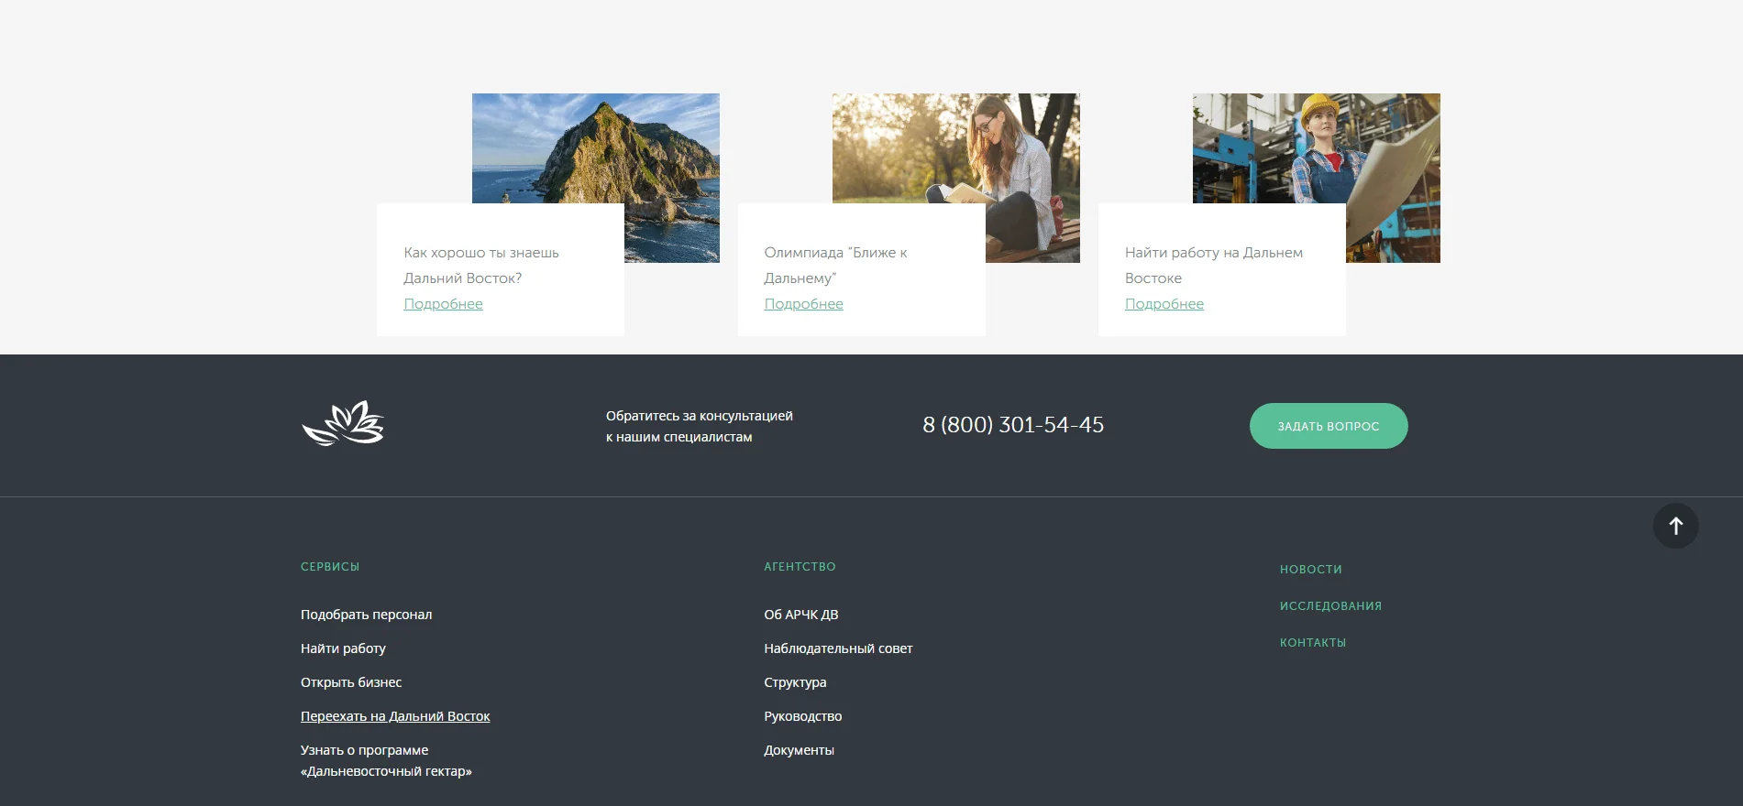
Task: Open the КОНТАКТЫ footer menu item
Action: click(x=1313, y=643)
